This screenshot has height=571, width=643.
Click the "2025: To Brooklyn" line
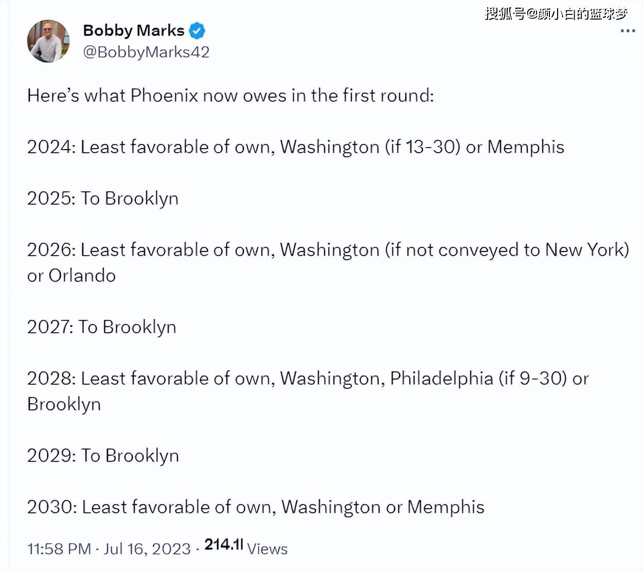tap(103, 199)
